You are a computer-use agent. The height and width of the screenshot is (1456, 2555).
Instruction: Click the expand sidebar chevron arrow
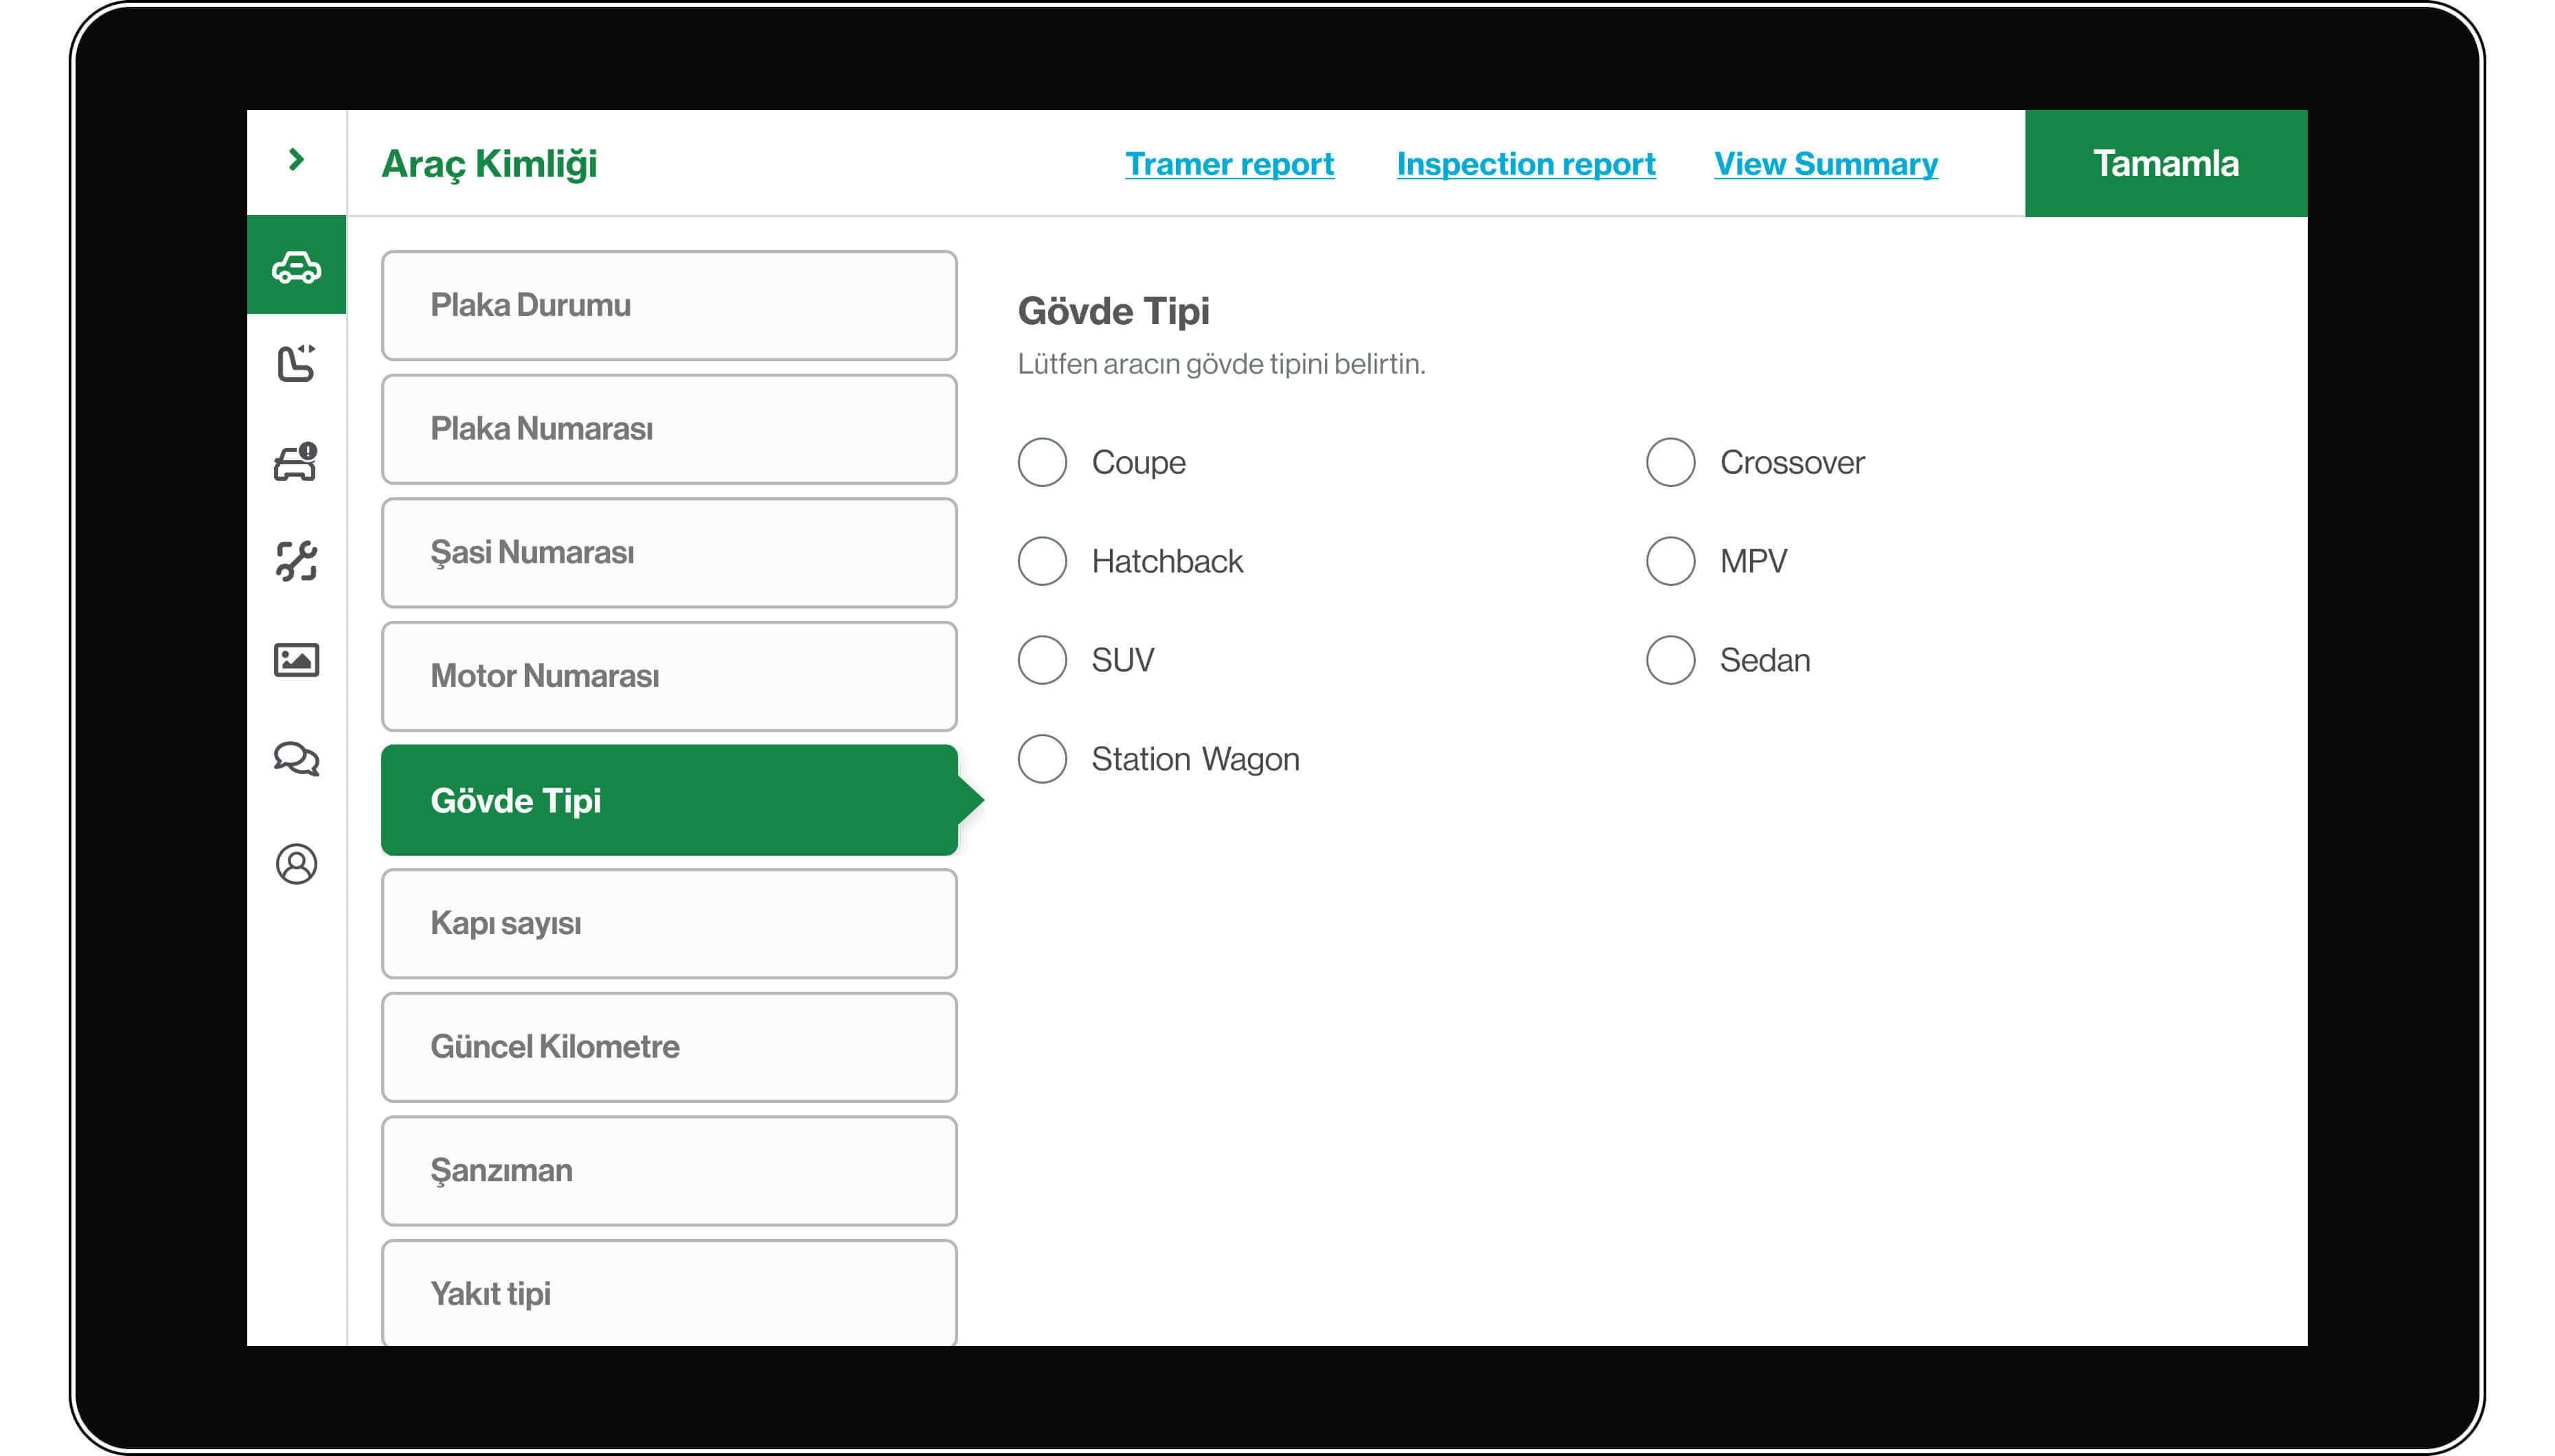tap(296, 161)
